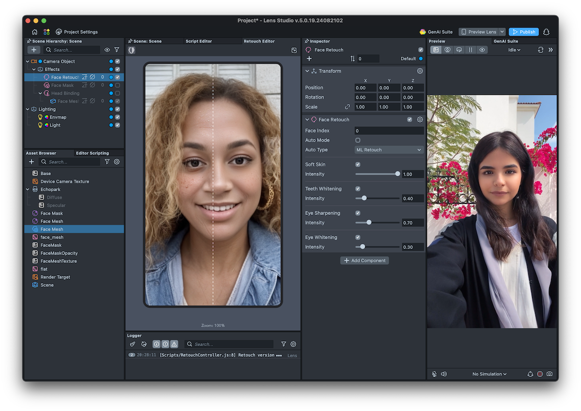Refresh the preview with the reload icon
Screen dimensions: 581x411
(541, 50)
